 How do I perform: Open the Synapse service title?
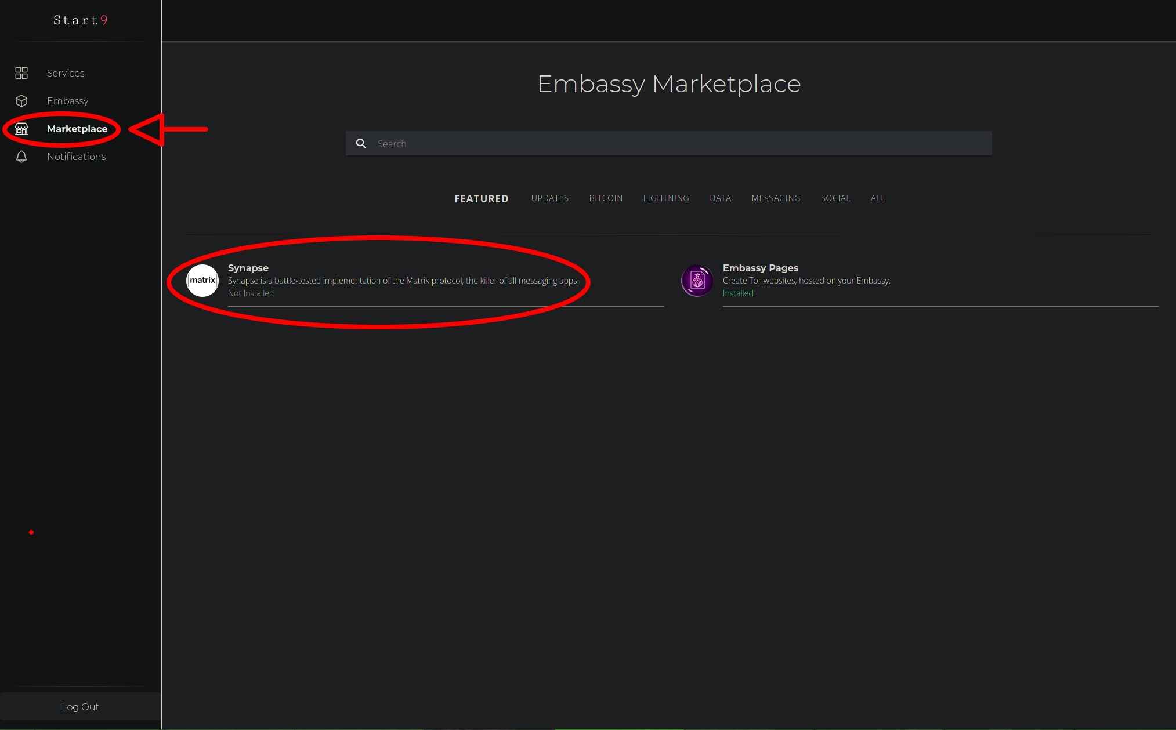pyautogui.click(x=248, y=268)
